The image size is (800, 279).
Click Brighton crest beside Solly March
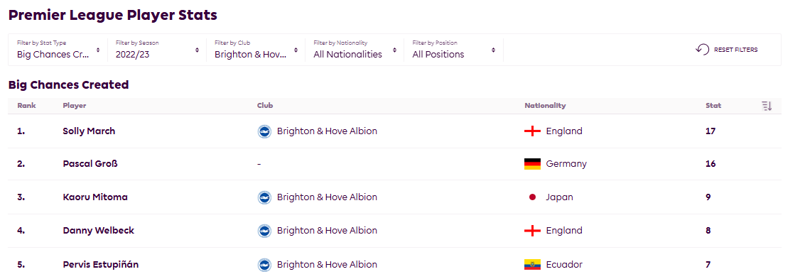pos(264,131)
